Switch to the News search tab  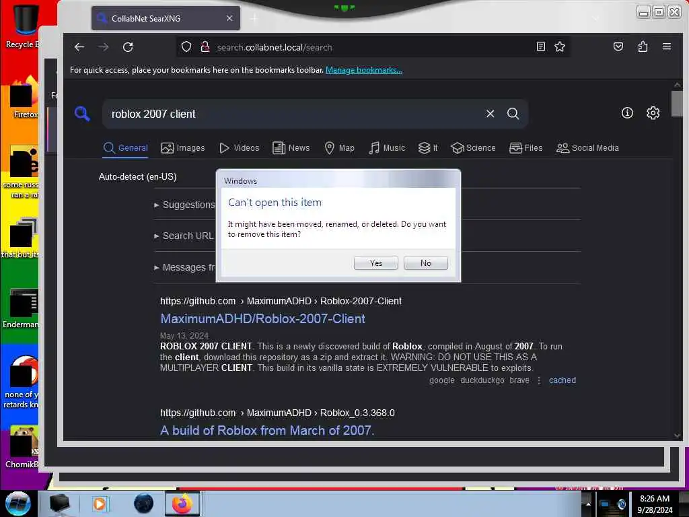pyautogui.click(x=291, y=148)
